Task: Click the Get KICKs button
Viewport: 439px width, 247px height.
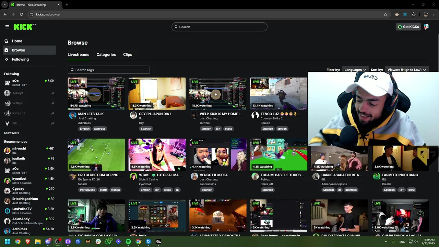Action: 408,27
